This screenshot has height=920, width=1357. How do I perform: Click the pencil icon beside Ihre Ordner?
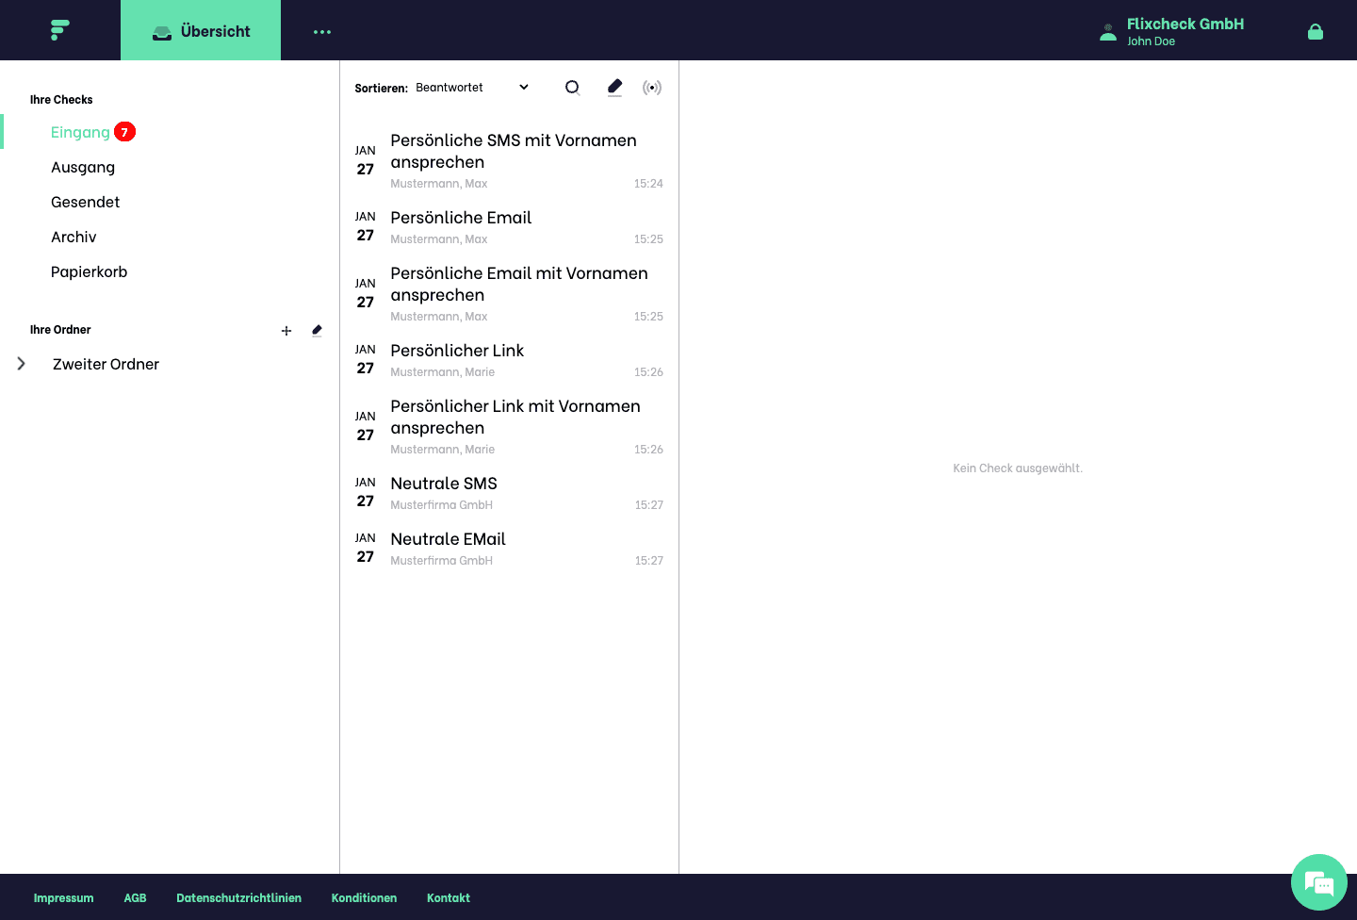pyautogui.click(x=316, y=330)
